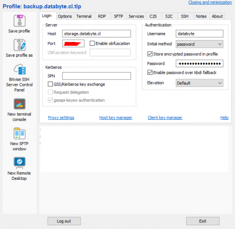Viewport: 235px width, 229px height.
Task: Click the Help link
Action: coord(225,118)
